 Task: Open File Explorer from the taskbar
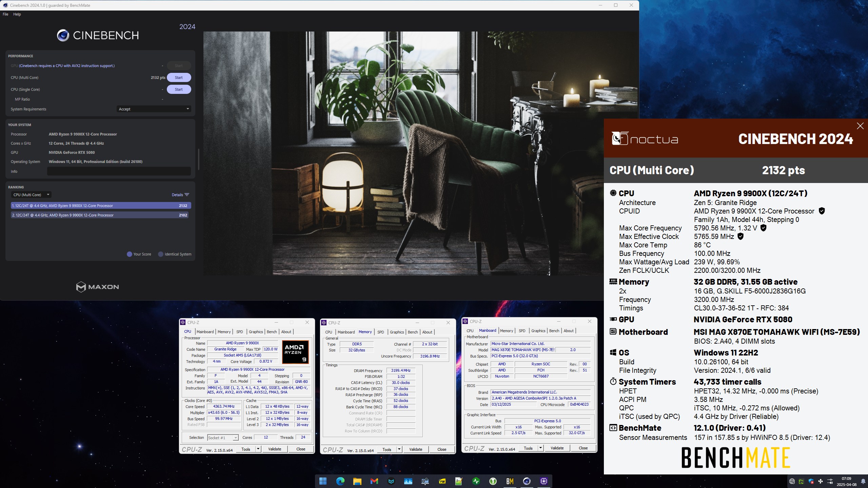357,481
